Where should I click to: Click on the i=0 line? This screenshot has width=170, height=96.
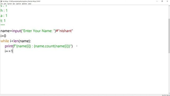click(x=3, y=36)
